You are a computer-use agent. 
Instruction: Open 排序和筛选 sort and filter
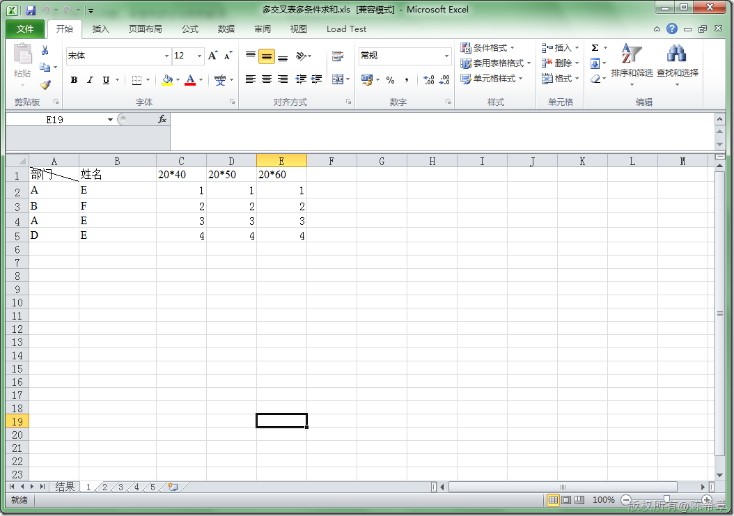point(632,65)
